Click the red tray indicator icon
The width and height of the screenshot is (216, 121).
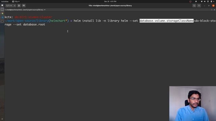[x=190, y=1]
